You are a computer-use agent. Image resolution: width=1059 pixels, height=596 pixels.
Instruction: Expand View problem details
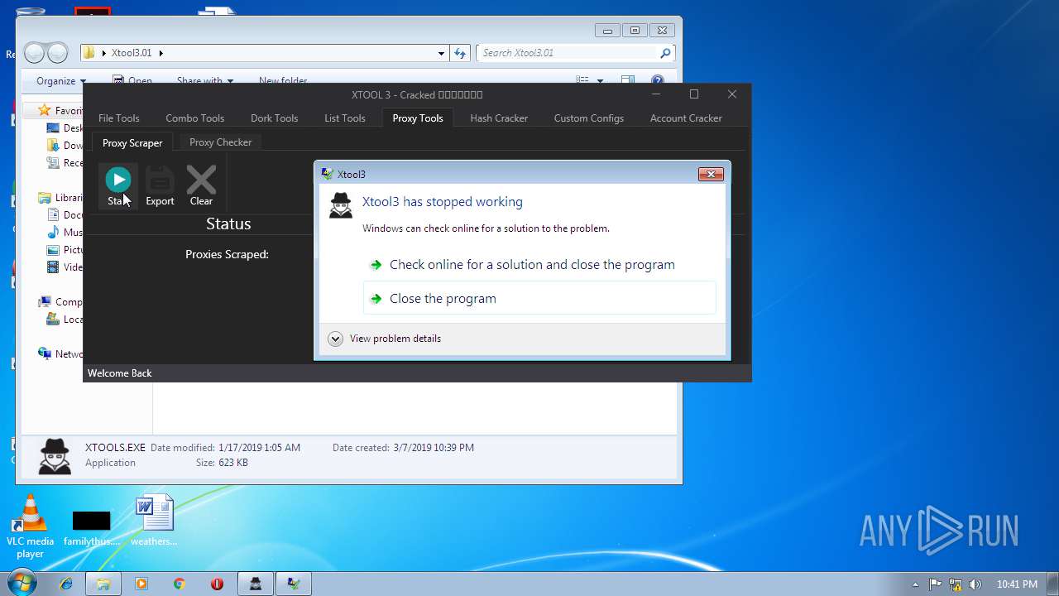click(385, 339)
